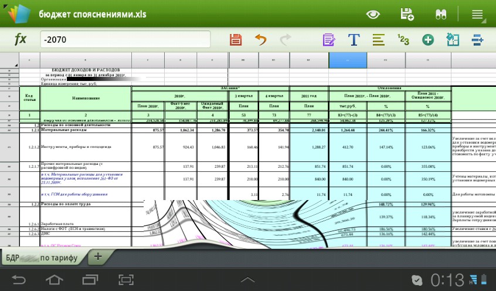Select the file title бюджет спояснениями.xls

click(93, 14)
